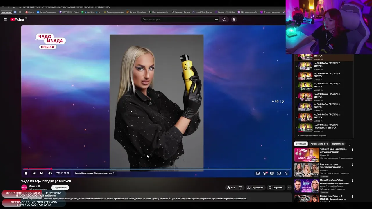Switch to theater mode view
The height and width of the screenshot is (209, 372).
(x=272, y=173)
